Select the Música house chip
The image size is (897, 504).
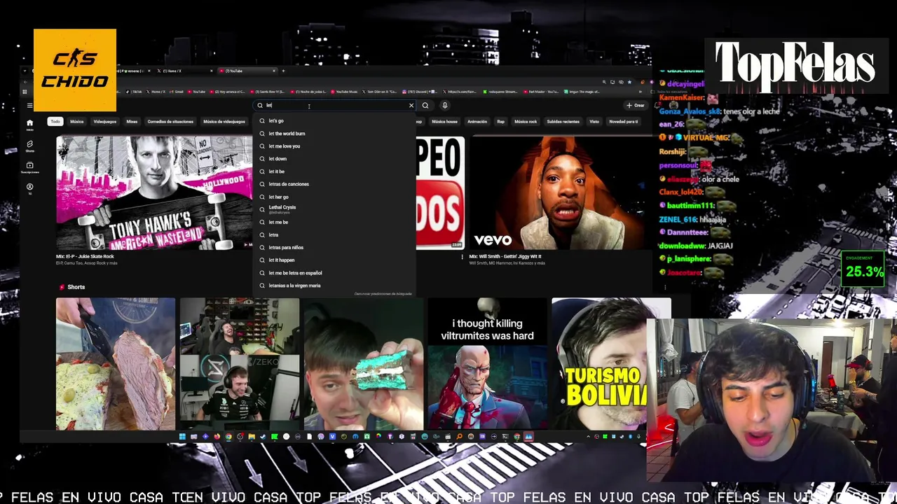[444, 122]
